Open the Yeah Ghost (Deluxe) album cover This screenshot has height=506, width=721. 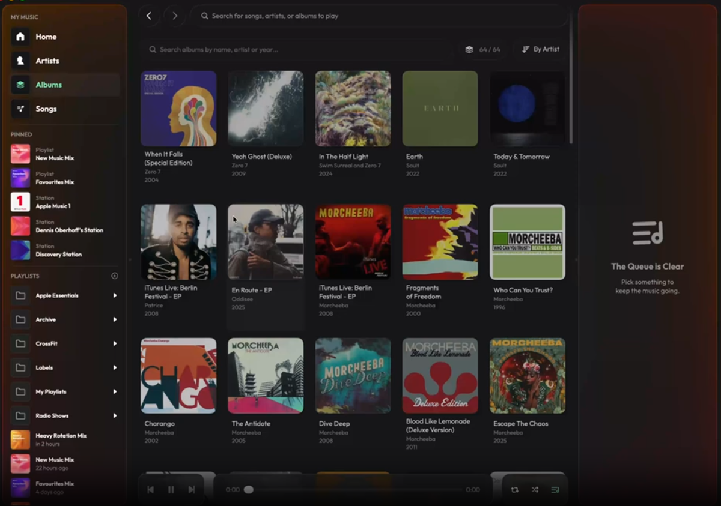coord(266,109)
